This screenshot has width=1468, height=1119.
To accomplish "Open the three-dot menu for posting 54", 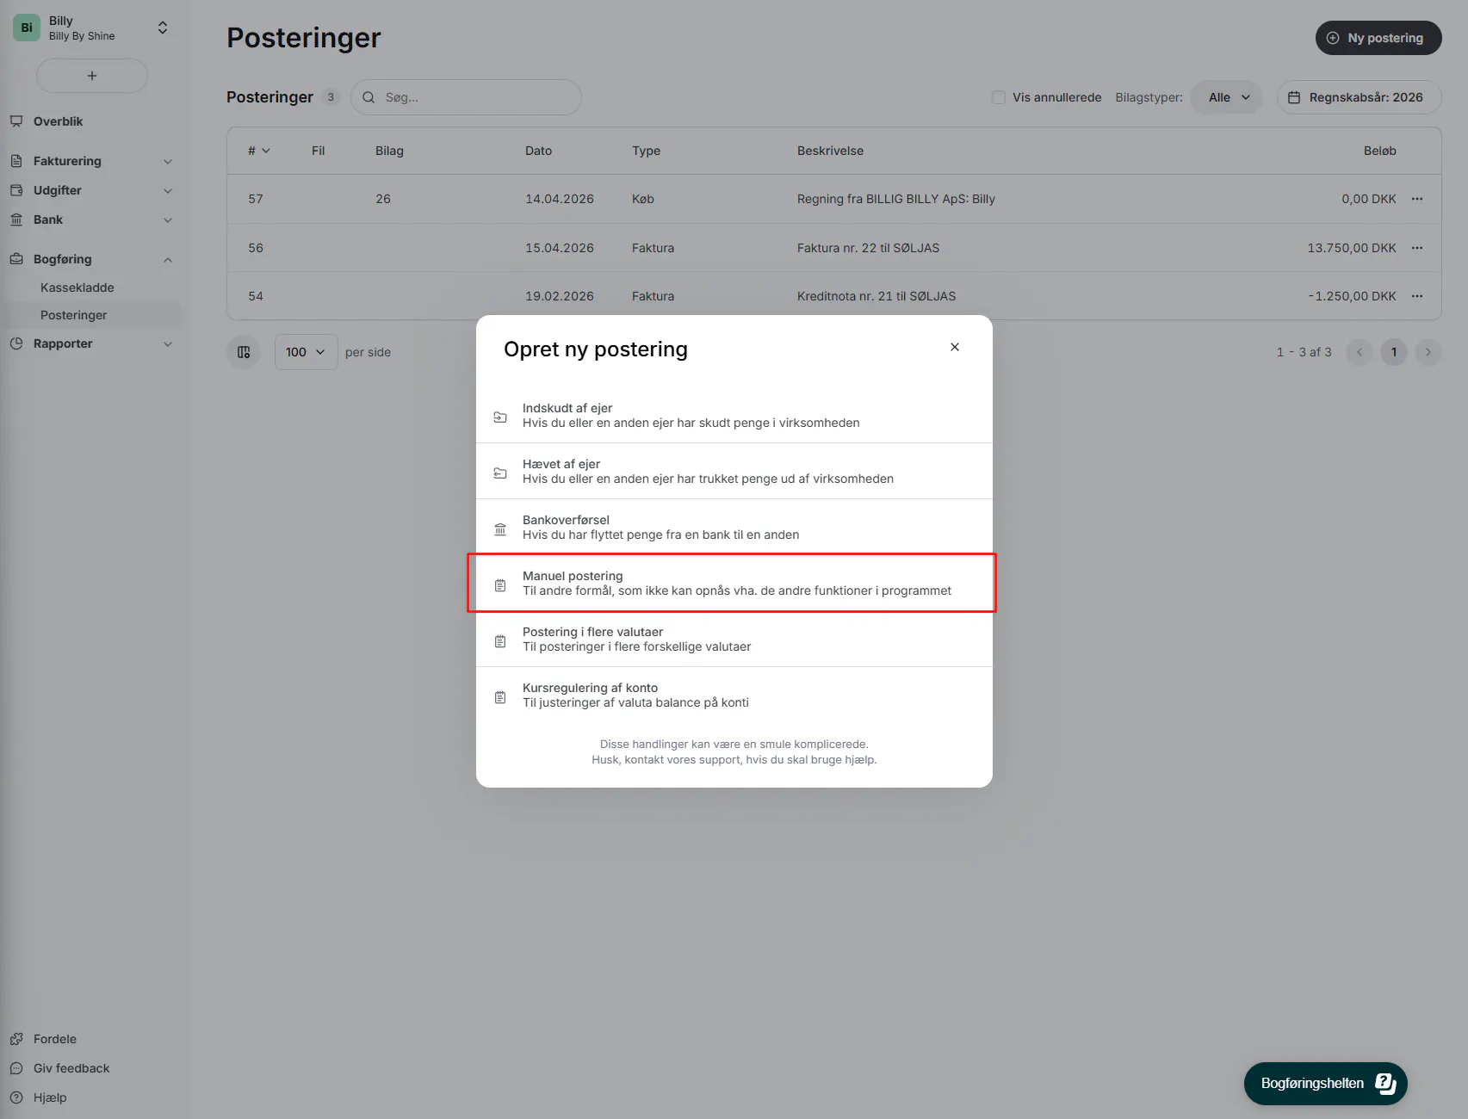I will pos(1416,296).
